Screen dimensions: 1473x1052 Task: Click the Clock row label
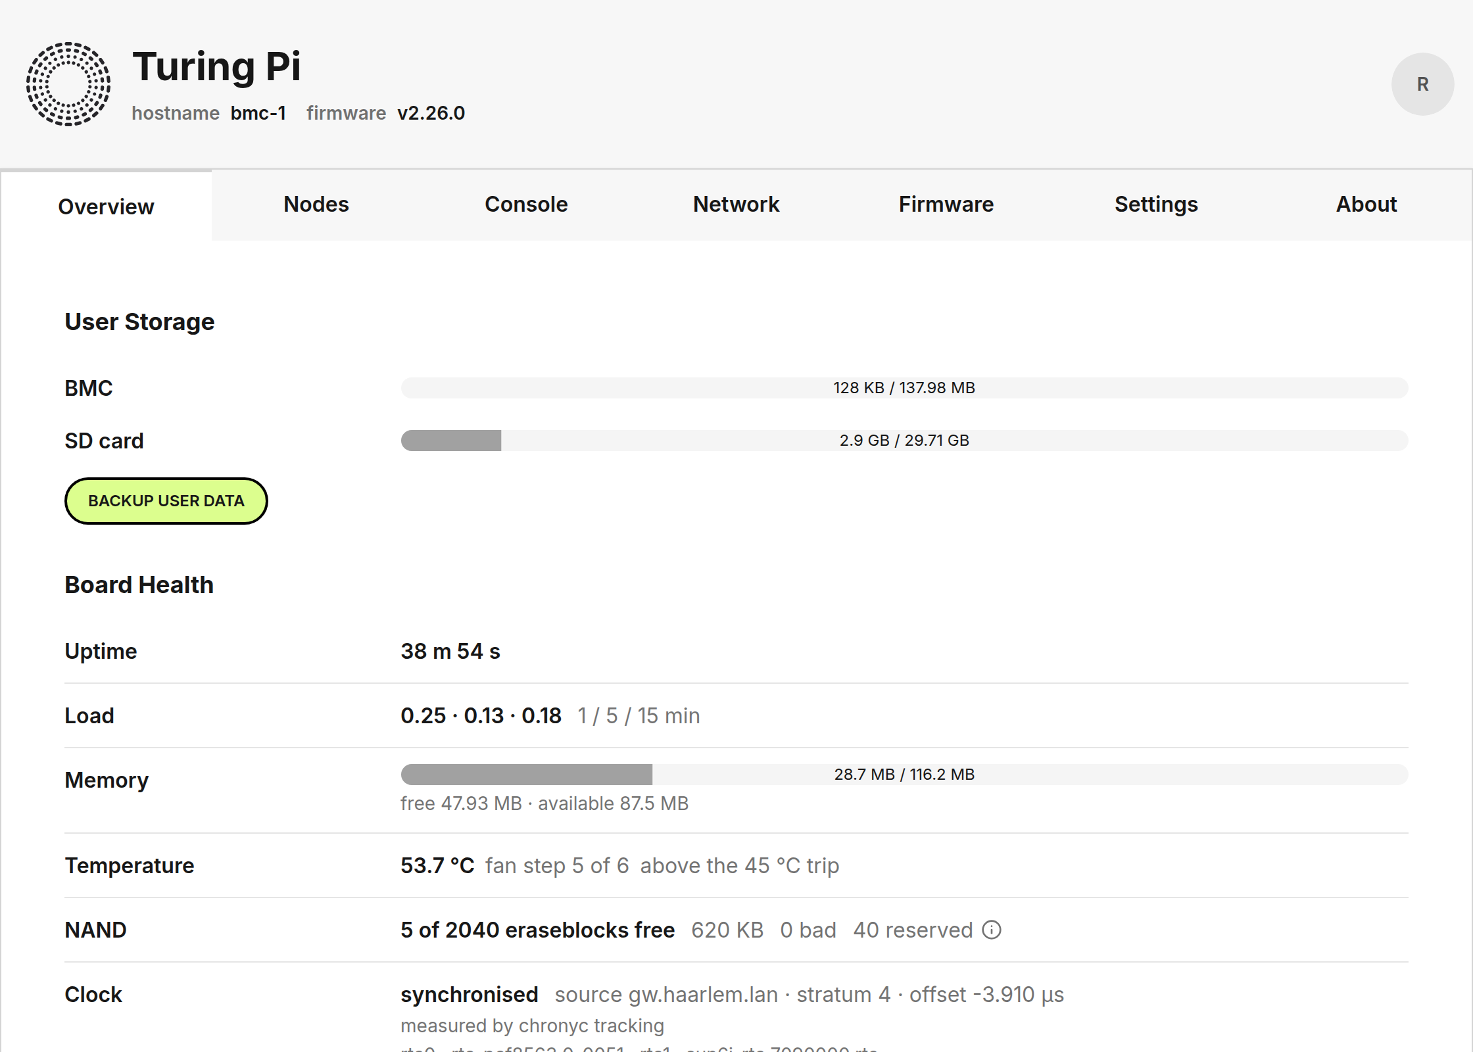(x=93, y=994)
